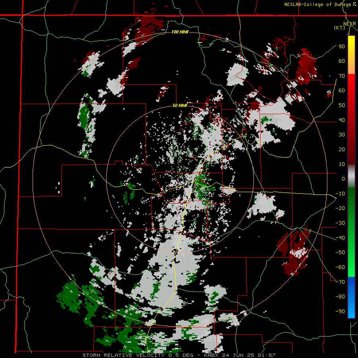Click the positive 80 scale value
Screen dimensions: 358x358
[342, 61]
